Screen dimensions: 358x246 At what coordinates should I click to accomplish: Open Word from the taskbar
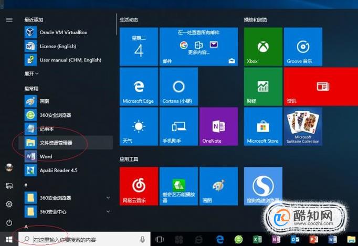pos(332,239)
